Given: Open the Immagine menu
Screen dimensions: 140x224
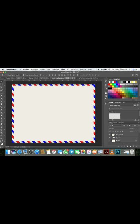Looking at the screenshot, I should pyautogui.click(x=34, y=69).
